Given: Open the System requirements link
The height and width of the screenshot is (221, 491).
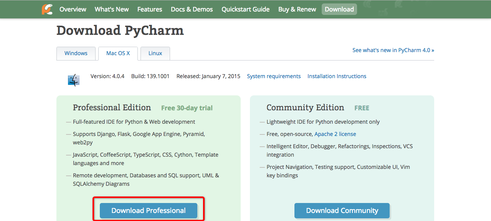Looking at the screenshot, I should pos(274,76).
